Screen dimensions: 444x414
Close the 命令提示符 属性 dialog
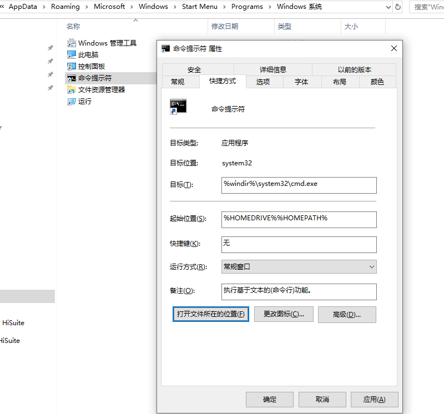click(394, 48)
